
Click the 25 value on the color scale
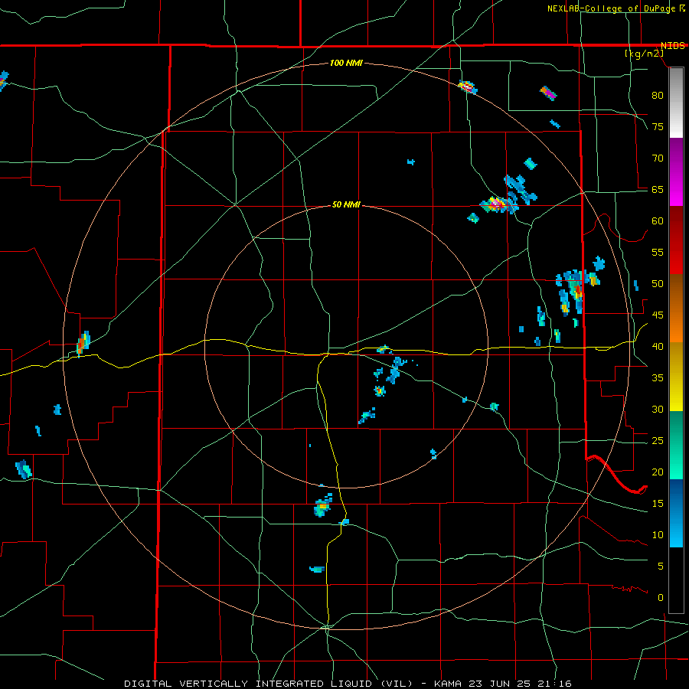coord(658,441)
